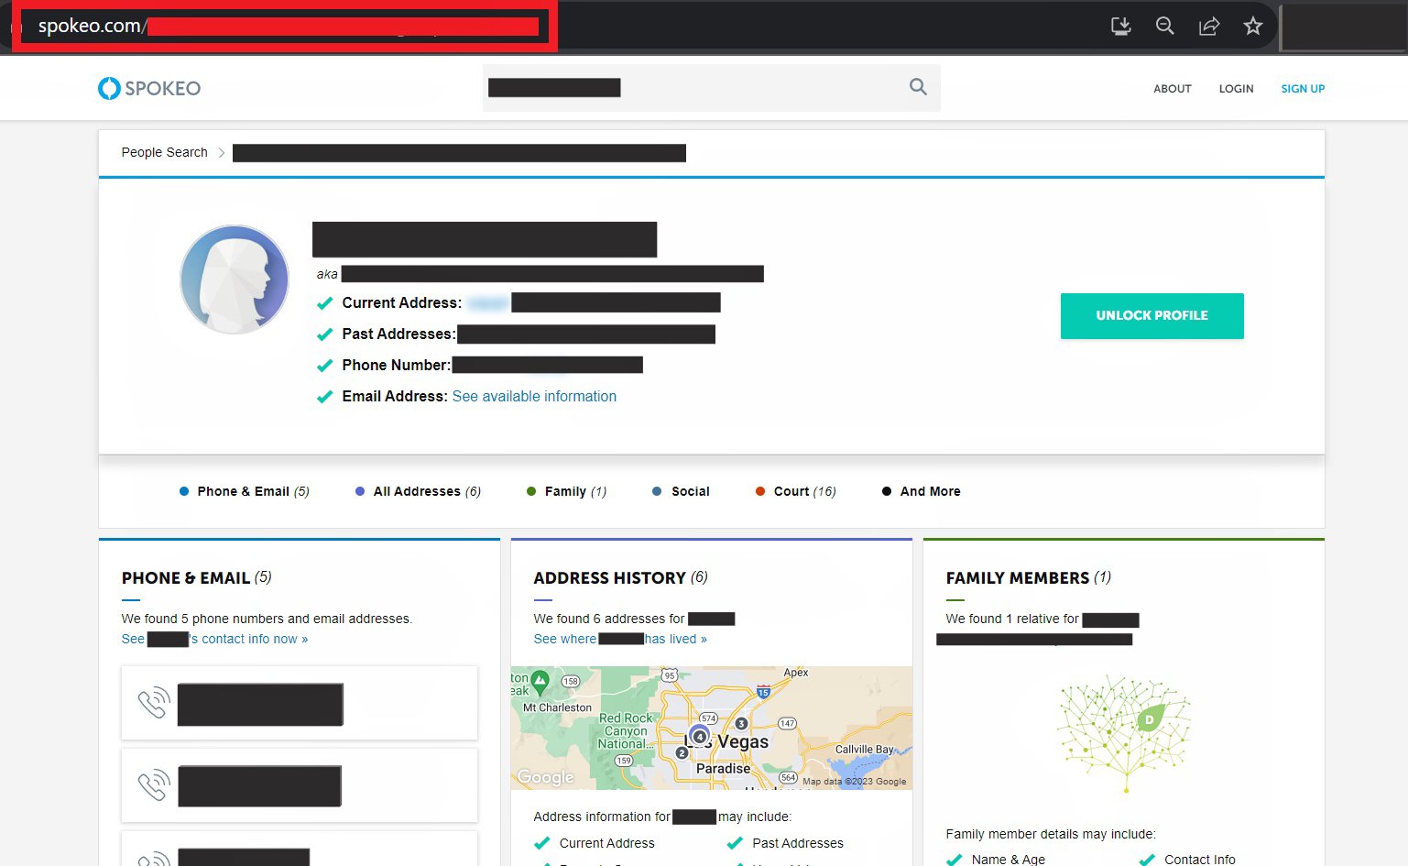Click map marker numbered 3
The height and width of the screenshot is (866, 1408).
742,723
